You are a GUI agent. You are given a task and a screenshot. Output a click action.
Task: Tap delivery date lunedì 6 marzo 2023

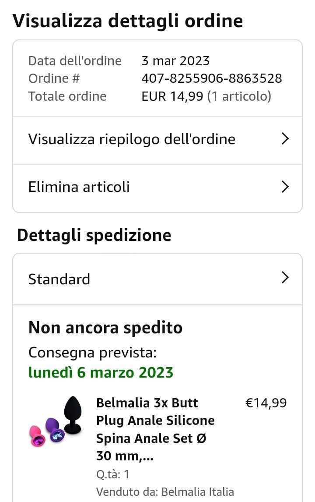click(101, 373)
